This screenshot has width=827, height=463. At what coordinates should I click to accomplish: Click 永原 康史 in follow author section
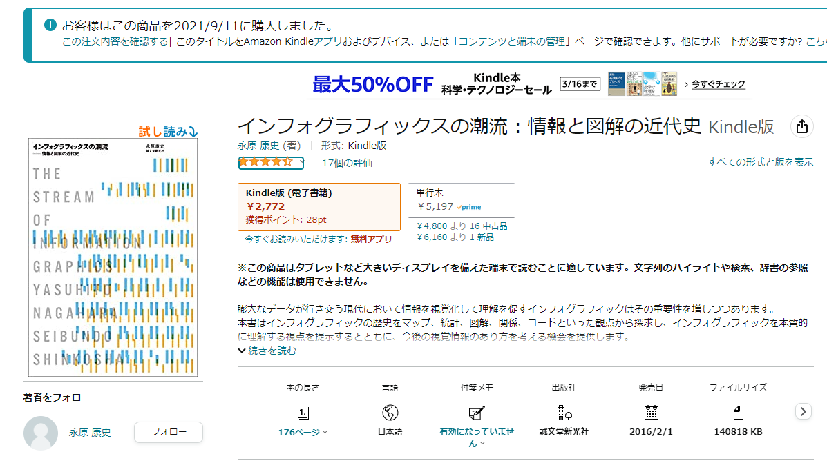pyautogui.click(x=90, y=433)
